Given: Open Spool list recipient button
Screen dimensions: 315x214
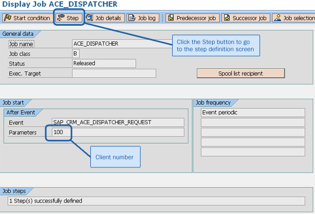Looking at the screenshot, I should click(x=240, y=73).
